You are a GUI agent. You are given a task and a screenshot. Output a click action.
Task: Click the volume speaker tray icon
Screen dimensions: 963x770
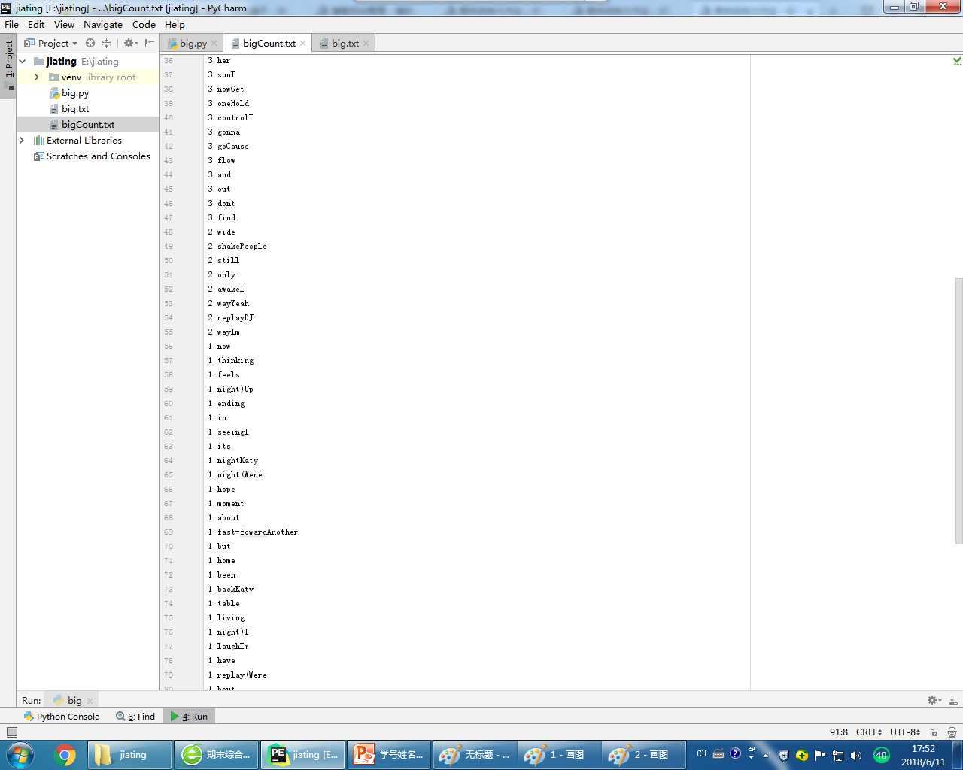point(856,756)
